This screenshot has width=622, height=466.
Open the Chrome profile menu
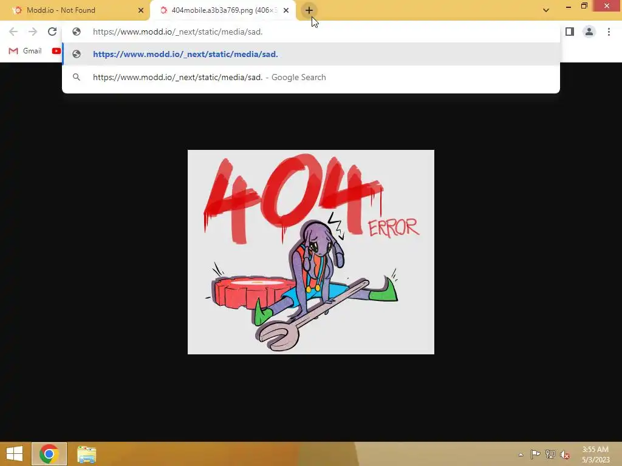(x=589, y=32)
